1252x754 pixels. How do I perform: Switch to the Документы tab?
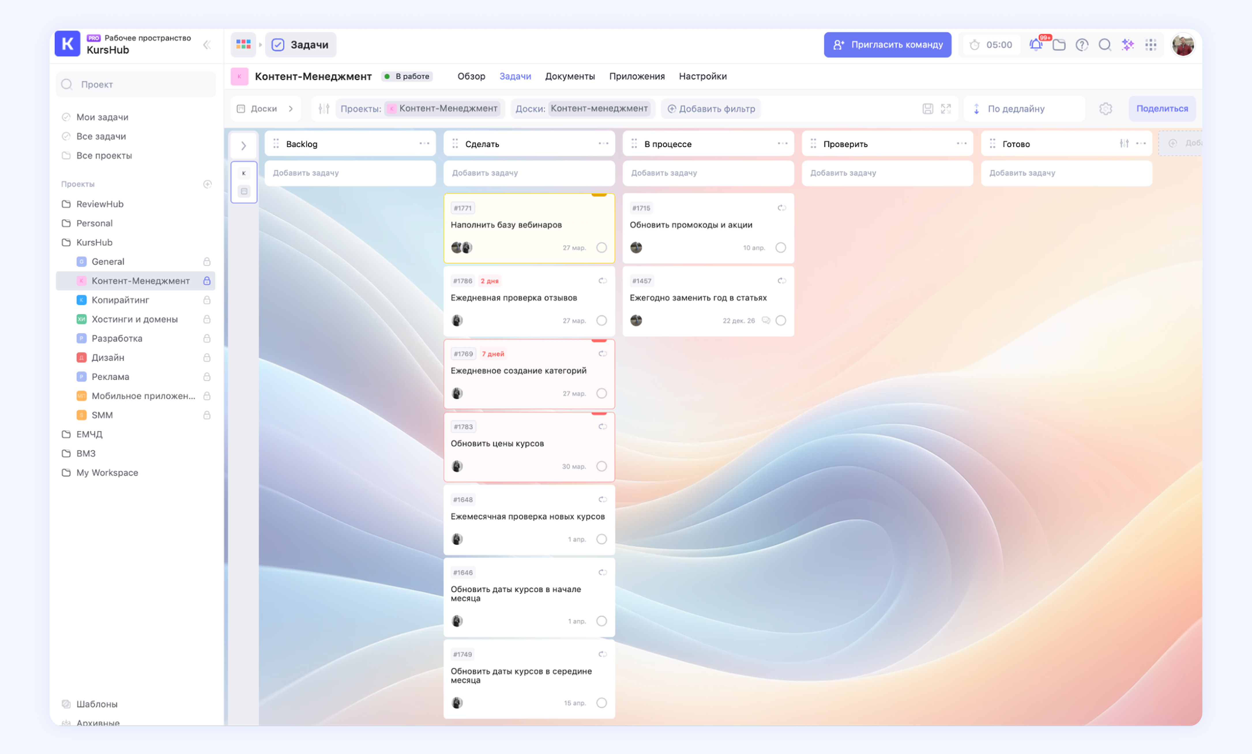coord(569,76)
